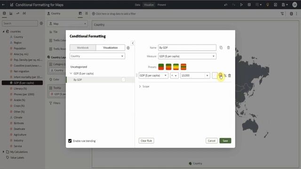Save the conditional formatting rule
The height and width of the screenshot is (169, 301).
coord(225,141)
